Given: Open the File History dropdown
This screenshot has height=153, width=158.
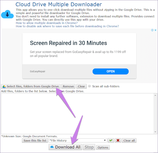Looking at the screenshot, I should pos(78,140).
